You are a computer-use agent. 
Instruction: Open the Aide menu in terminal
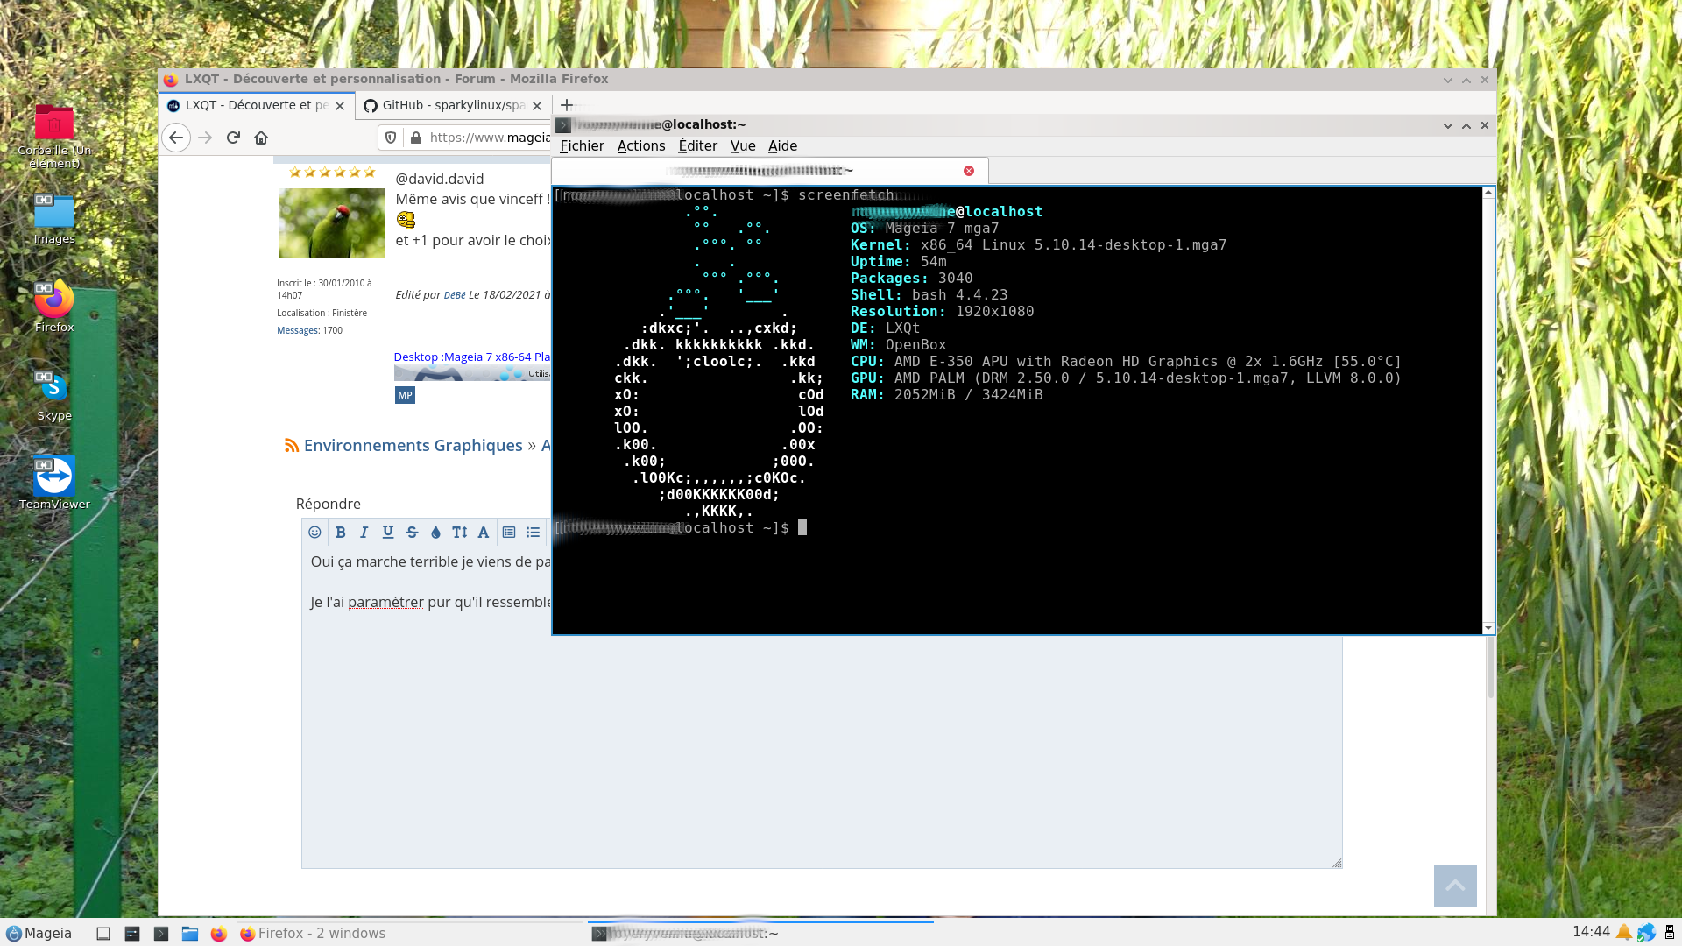tap(782, 146)
